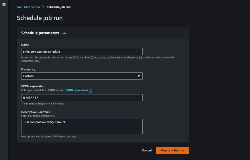Go to AWS Glue Studio breadcrumb

28,7
